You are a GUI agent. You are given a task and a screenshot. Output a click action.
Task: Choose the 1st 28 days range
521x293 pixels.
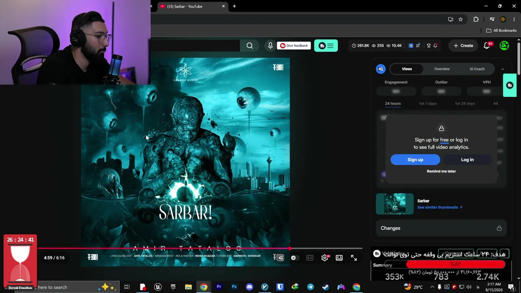[465, 103]
